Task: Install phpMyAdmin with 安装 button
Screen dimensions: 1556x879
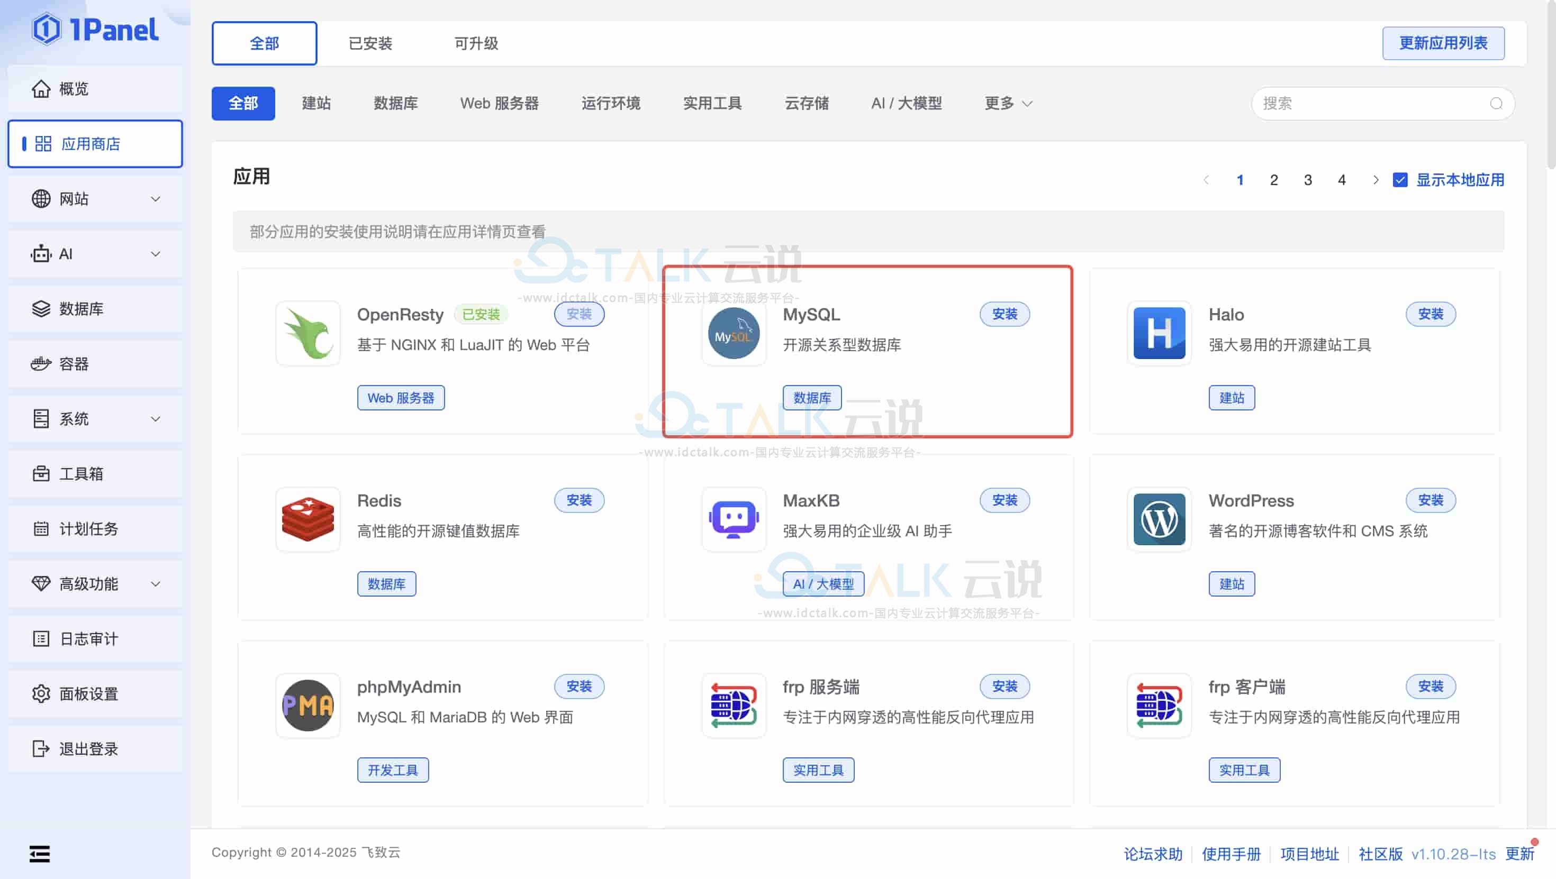Action: click(580, 686)
